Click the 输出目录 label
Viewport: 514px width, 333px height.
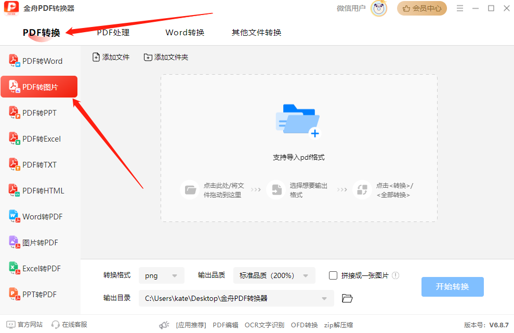pyautogui.click(x=117, y=298)
